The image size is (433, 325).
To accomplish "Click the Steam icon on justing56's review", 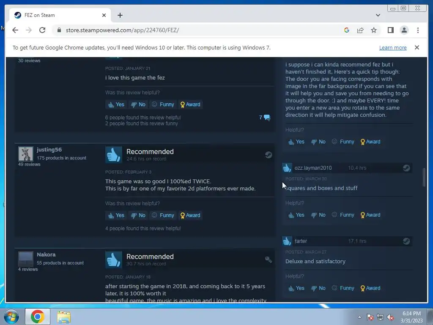I will 269,155.
